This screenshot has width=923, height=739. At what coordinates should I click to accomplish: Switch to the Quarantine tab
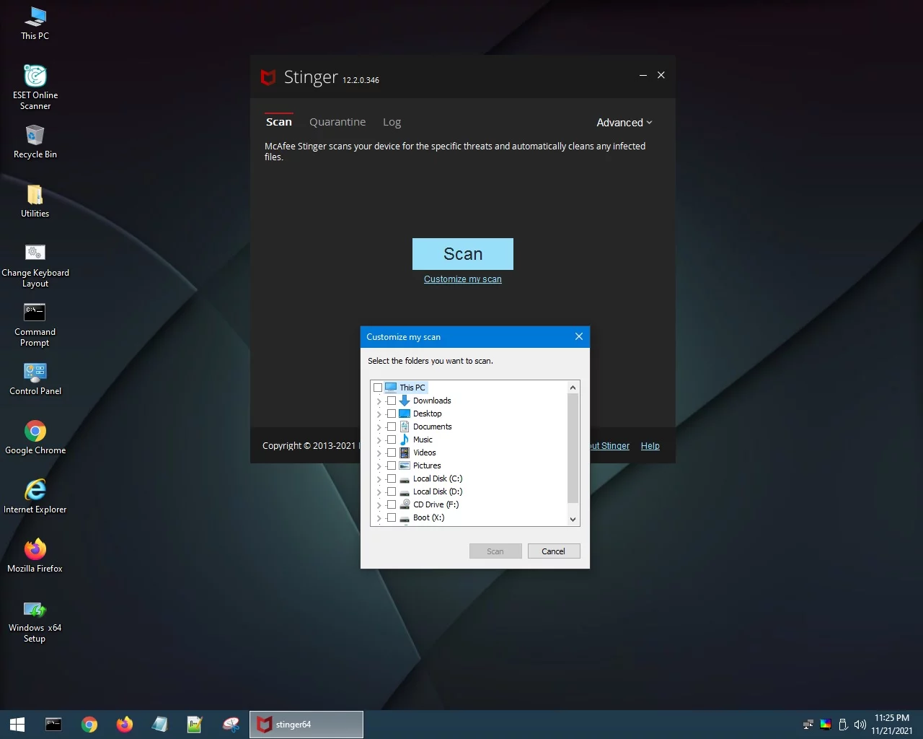(337, 122)
